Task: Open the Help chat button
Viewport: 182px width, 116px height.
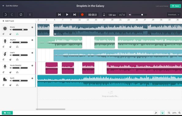Action: pyautogui.click(x=7, y=113)
